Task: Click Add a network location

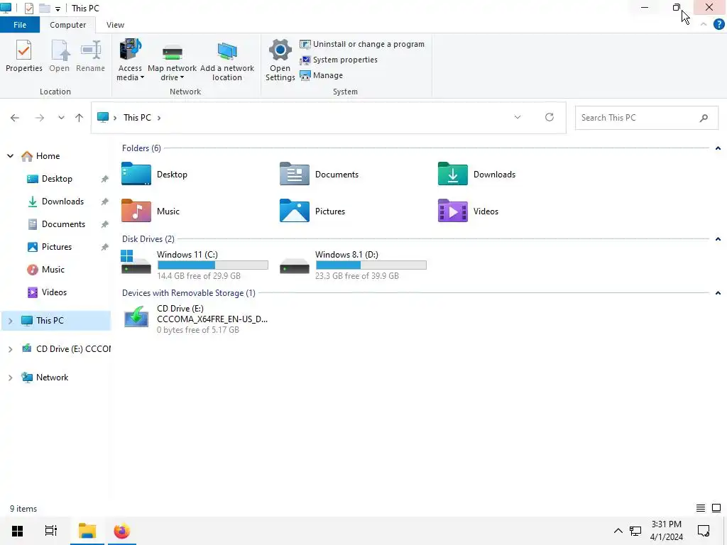Action: (x=227, y=60)
